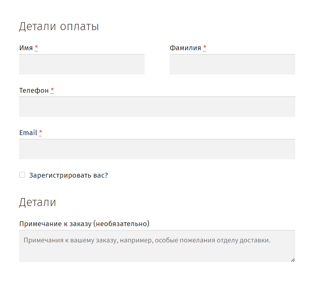This screenshot has height=285, width=316.
Task: Focus the Телефон text field
Action: coord(157,107)
